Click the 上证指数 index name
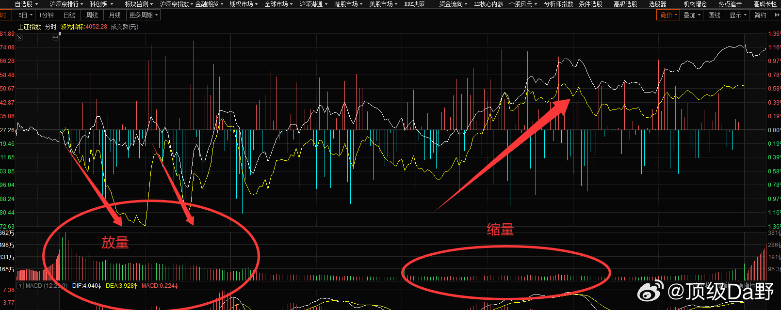The height and width of the screenshot is (310, 781). [x=30, y=27]
